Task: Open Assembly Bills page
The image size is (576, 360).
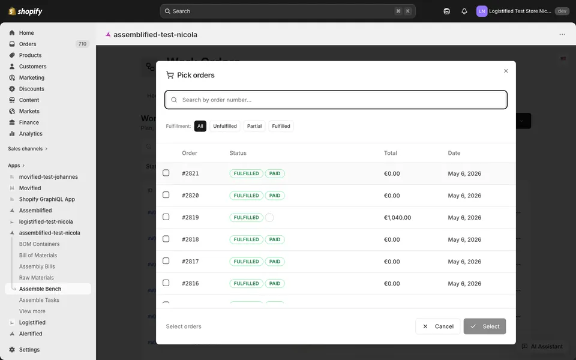Action: click(x=37, y=266)
